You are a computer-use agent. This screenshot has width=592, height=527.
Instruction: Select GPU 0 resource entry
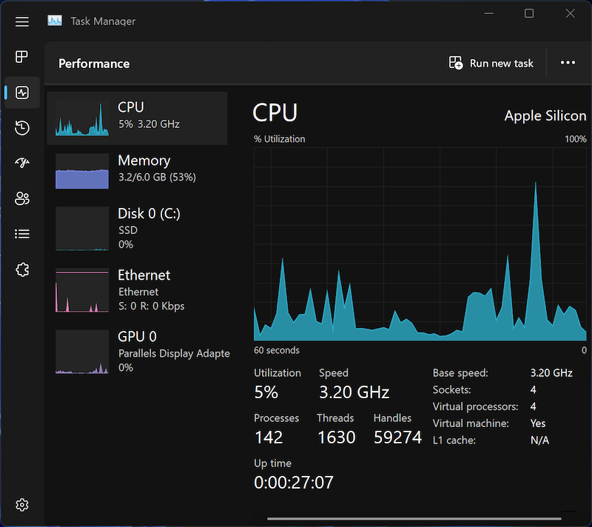(138, 351)
